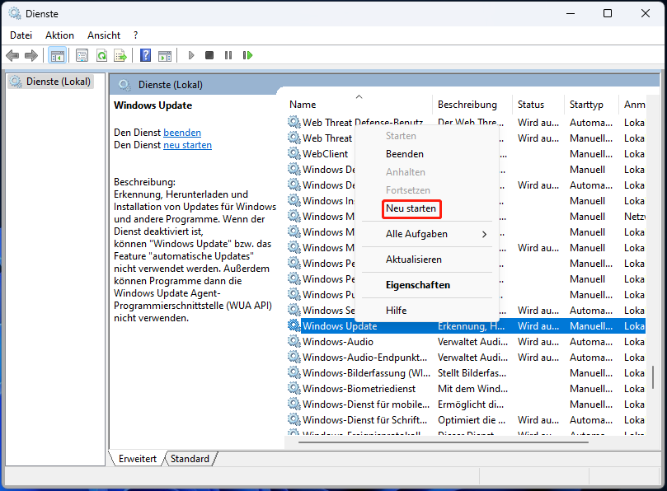This screenshot has height=491, width=667.
Task: Click the Netz logon cell in Windows M row
Action: coord(634,217)
